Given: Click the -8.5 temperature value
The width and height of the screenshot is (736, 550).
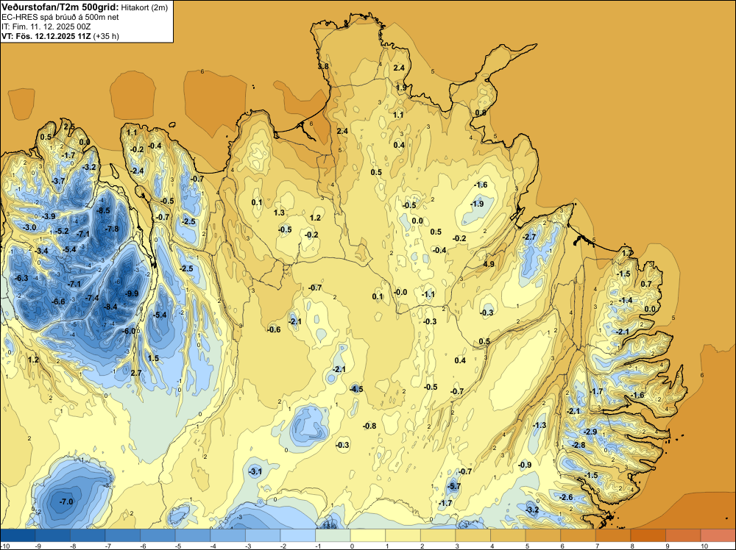Looking at the screenshot, I should [103, 210].
